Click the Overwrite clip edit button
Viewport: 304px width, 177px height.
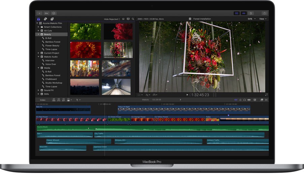68,100
